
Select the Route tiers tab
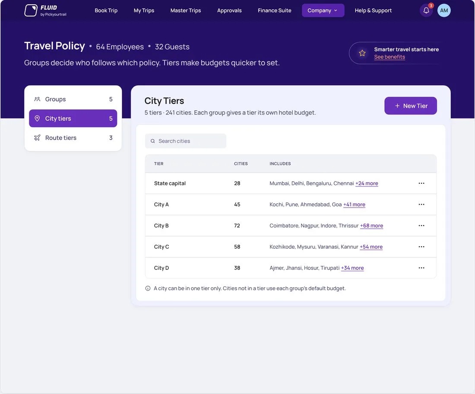[x=73, y=138]
